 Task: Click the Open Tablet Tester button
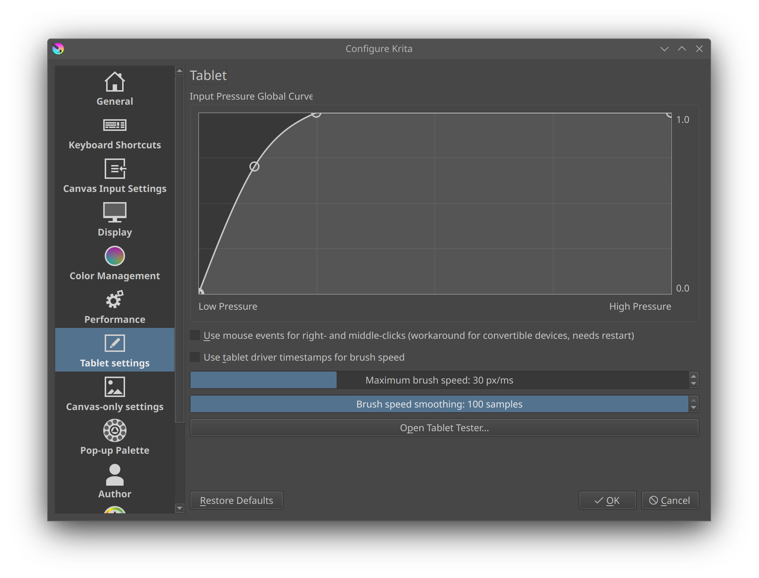444,428
